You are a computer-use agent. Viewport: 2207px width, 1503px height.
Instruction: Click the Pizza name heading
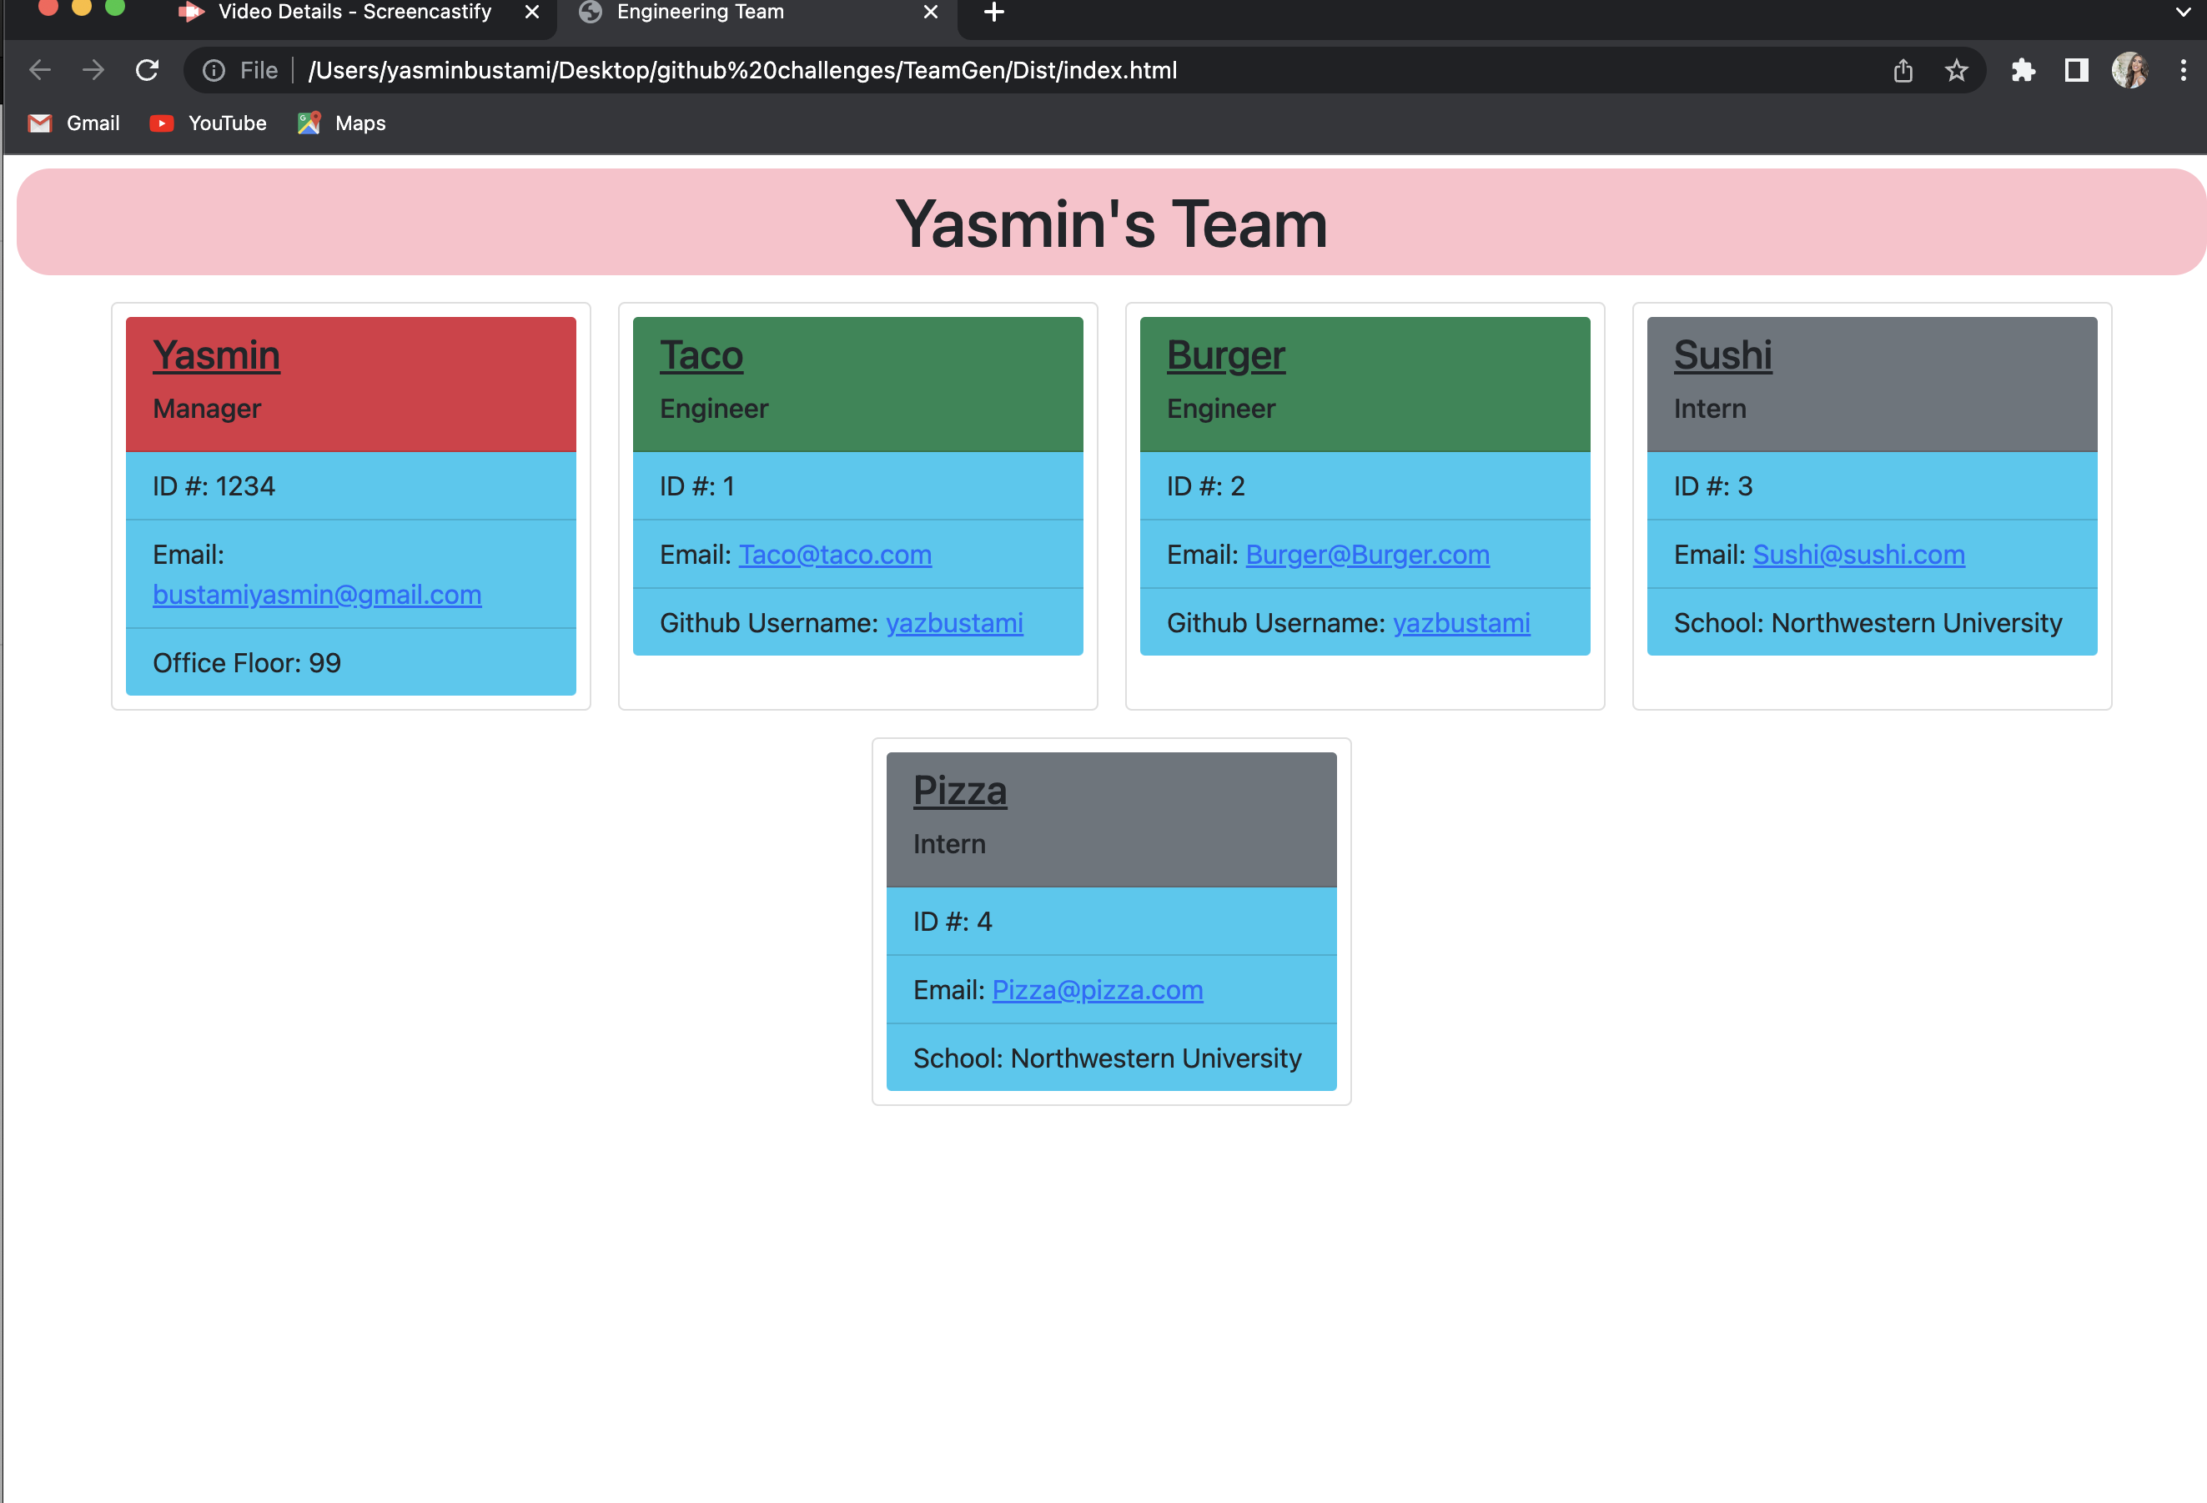pyautogui.click(x=960, y=790)
